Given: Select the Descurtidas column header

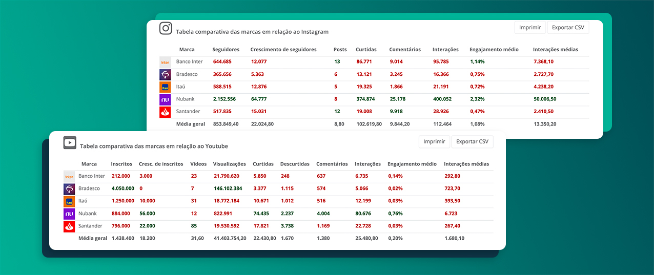Looking at the screenshot, I should coord(295,164).
